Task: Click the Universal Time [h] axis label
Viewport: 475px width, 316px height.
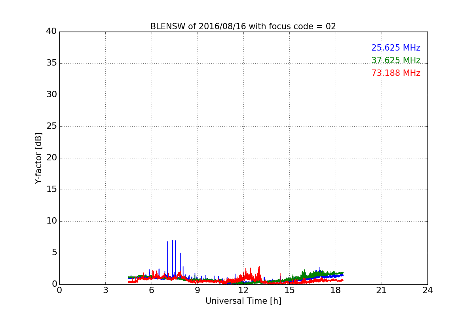Action: click(x=243, y=301)
